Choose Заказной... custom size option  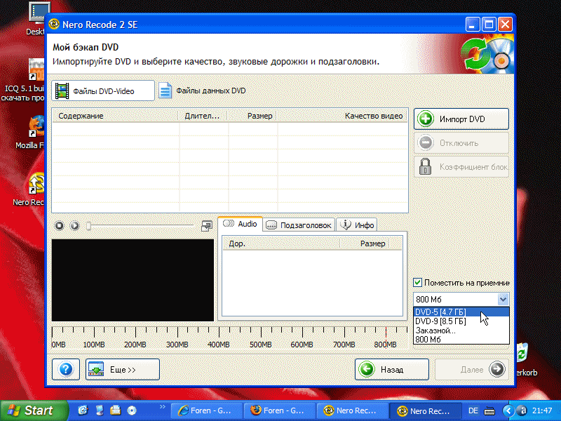461,330
